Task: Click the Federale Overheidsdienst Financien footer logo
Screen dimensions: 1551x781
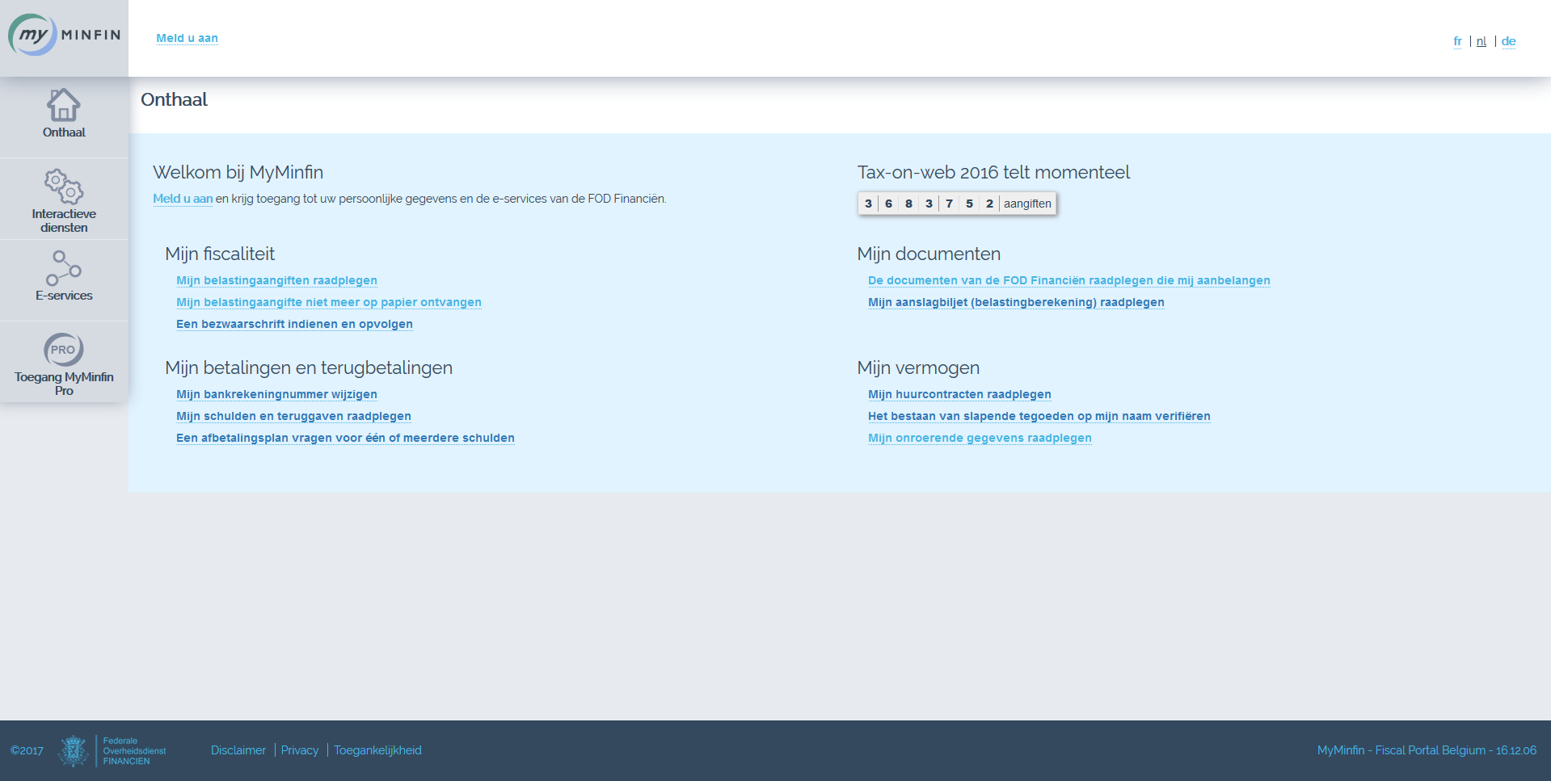Action: [112, 751]
